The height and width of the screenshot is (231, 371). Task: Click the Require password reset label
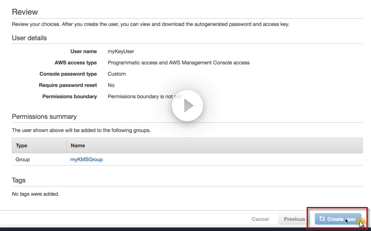click(x=68, y=85)
